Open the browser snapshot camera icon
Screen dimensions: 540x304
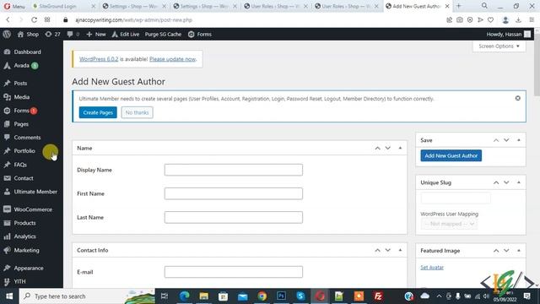pos(459,20)
